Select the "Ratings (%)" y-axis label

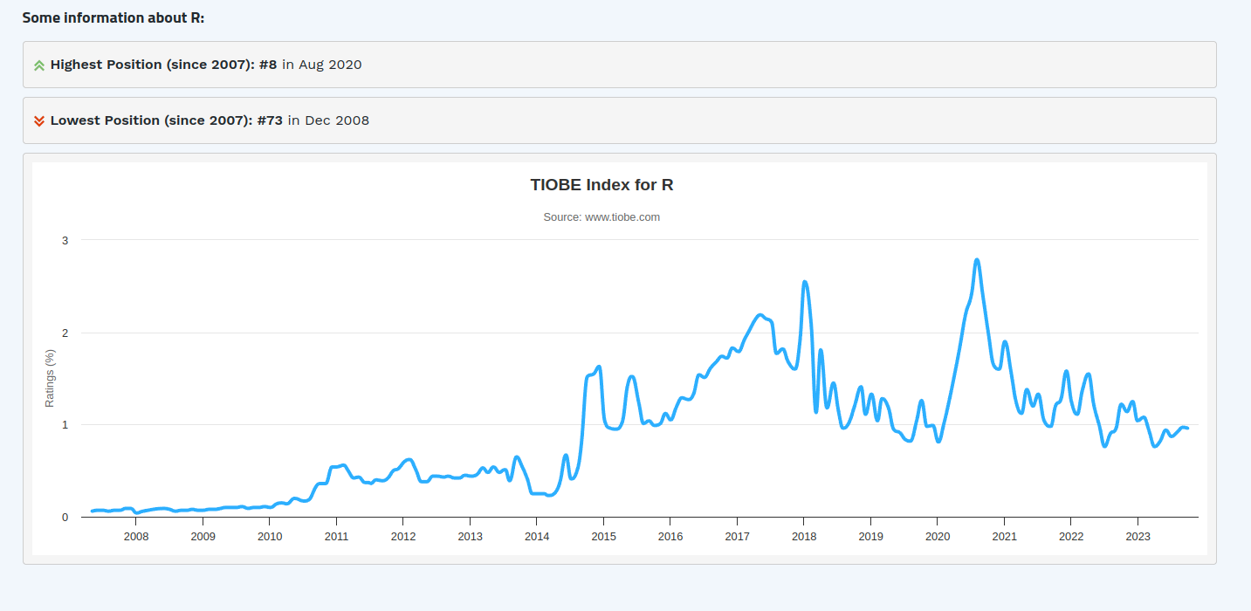(x=50, y=377)
